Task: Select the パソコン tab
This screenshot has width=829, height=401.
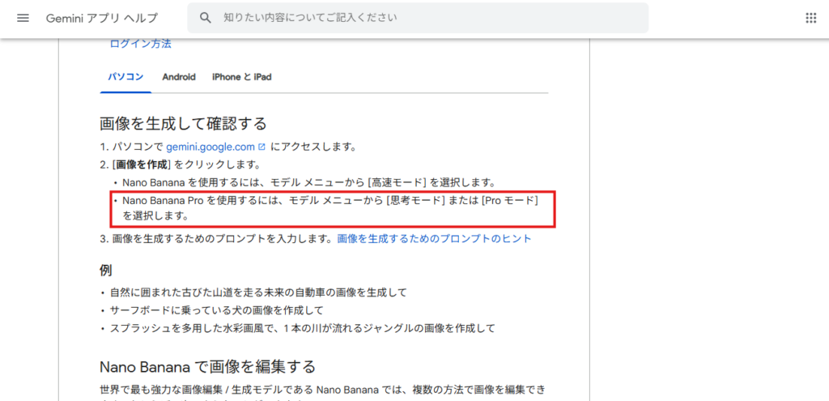Action: point(126,77)
